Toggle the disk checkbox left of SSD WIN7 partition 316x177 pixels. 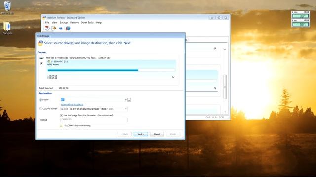[41, 63]
